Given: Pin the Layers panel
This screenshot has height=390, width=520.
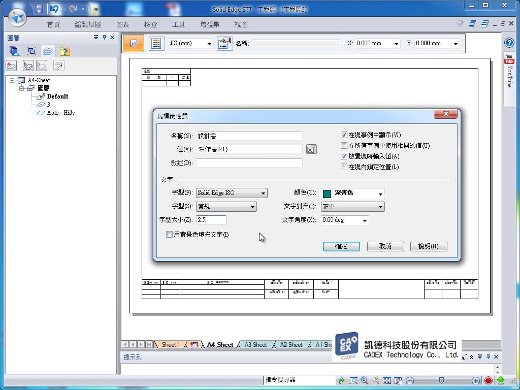Looking at the screenshot, I should click(x=104, y=38).
